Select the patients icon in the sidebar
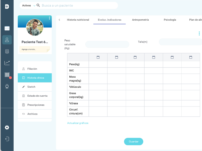Viewport: 202px width, 151px height. point(7,40)
